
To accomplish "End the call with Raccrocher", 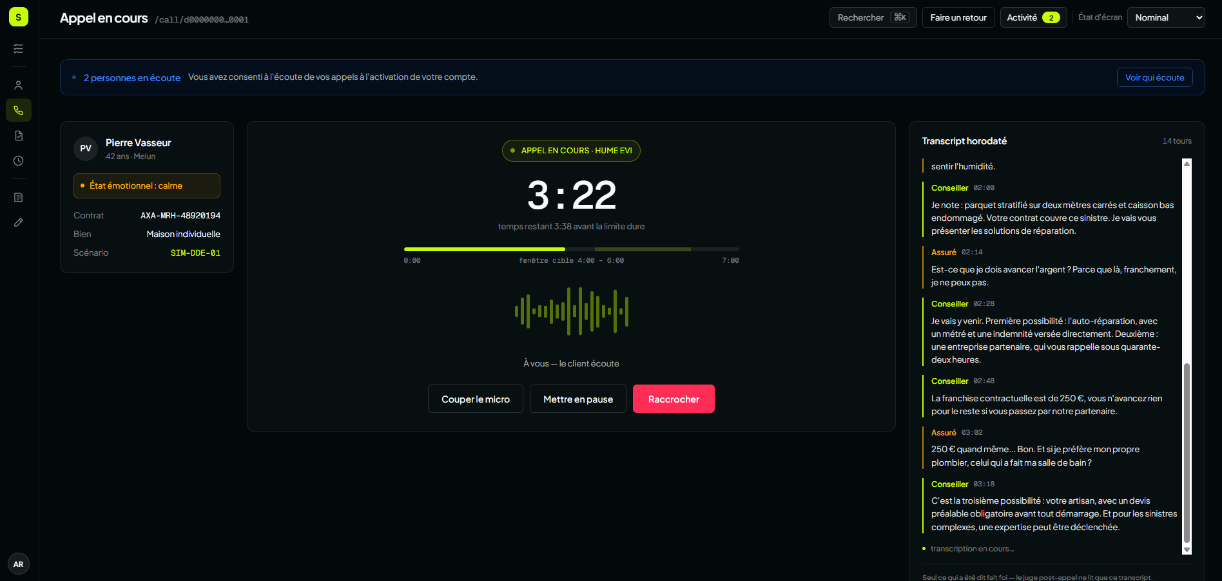I will click(674, 399).
